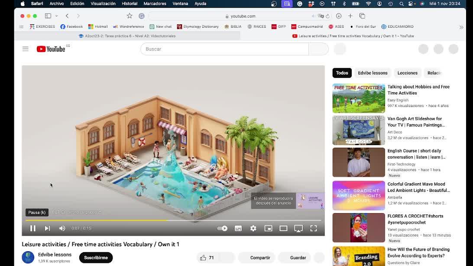Image resolution: width=473 pixels, height=266 pixels.
Task: Open the Apple menu
Action: 23,3
